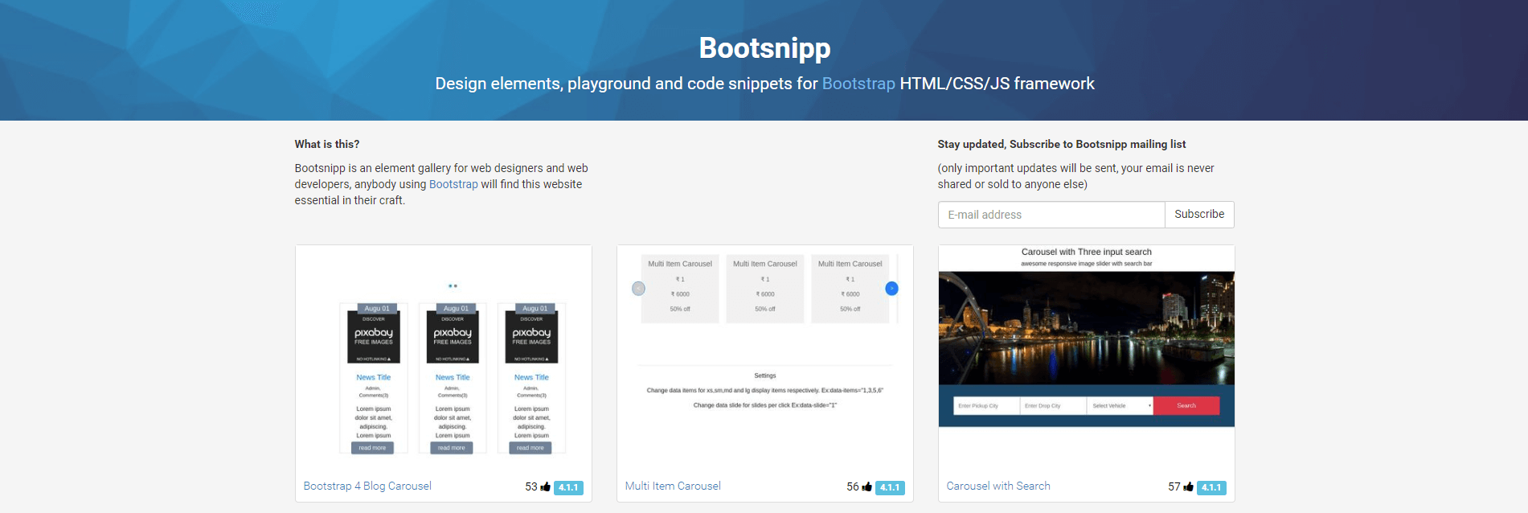Click the 'Enter Pickup City' field in preview
This screenshot has width=1528, height=513.
[x=986, y=406]
